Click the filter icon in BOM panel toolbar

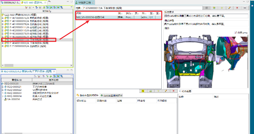[61, 7]
